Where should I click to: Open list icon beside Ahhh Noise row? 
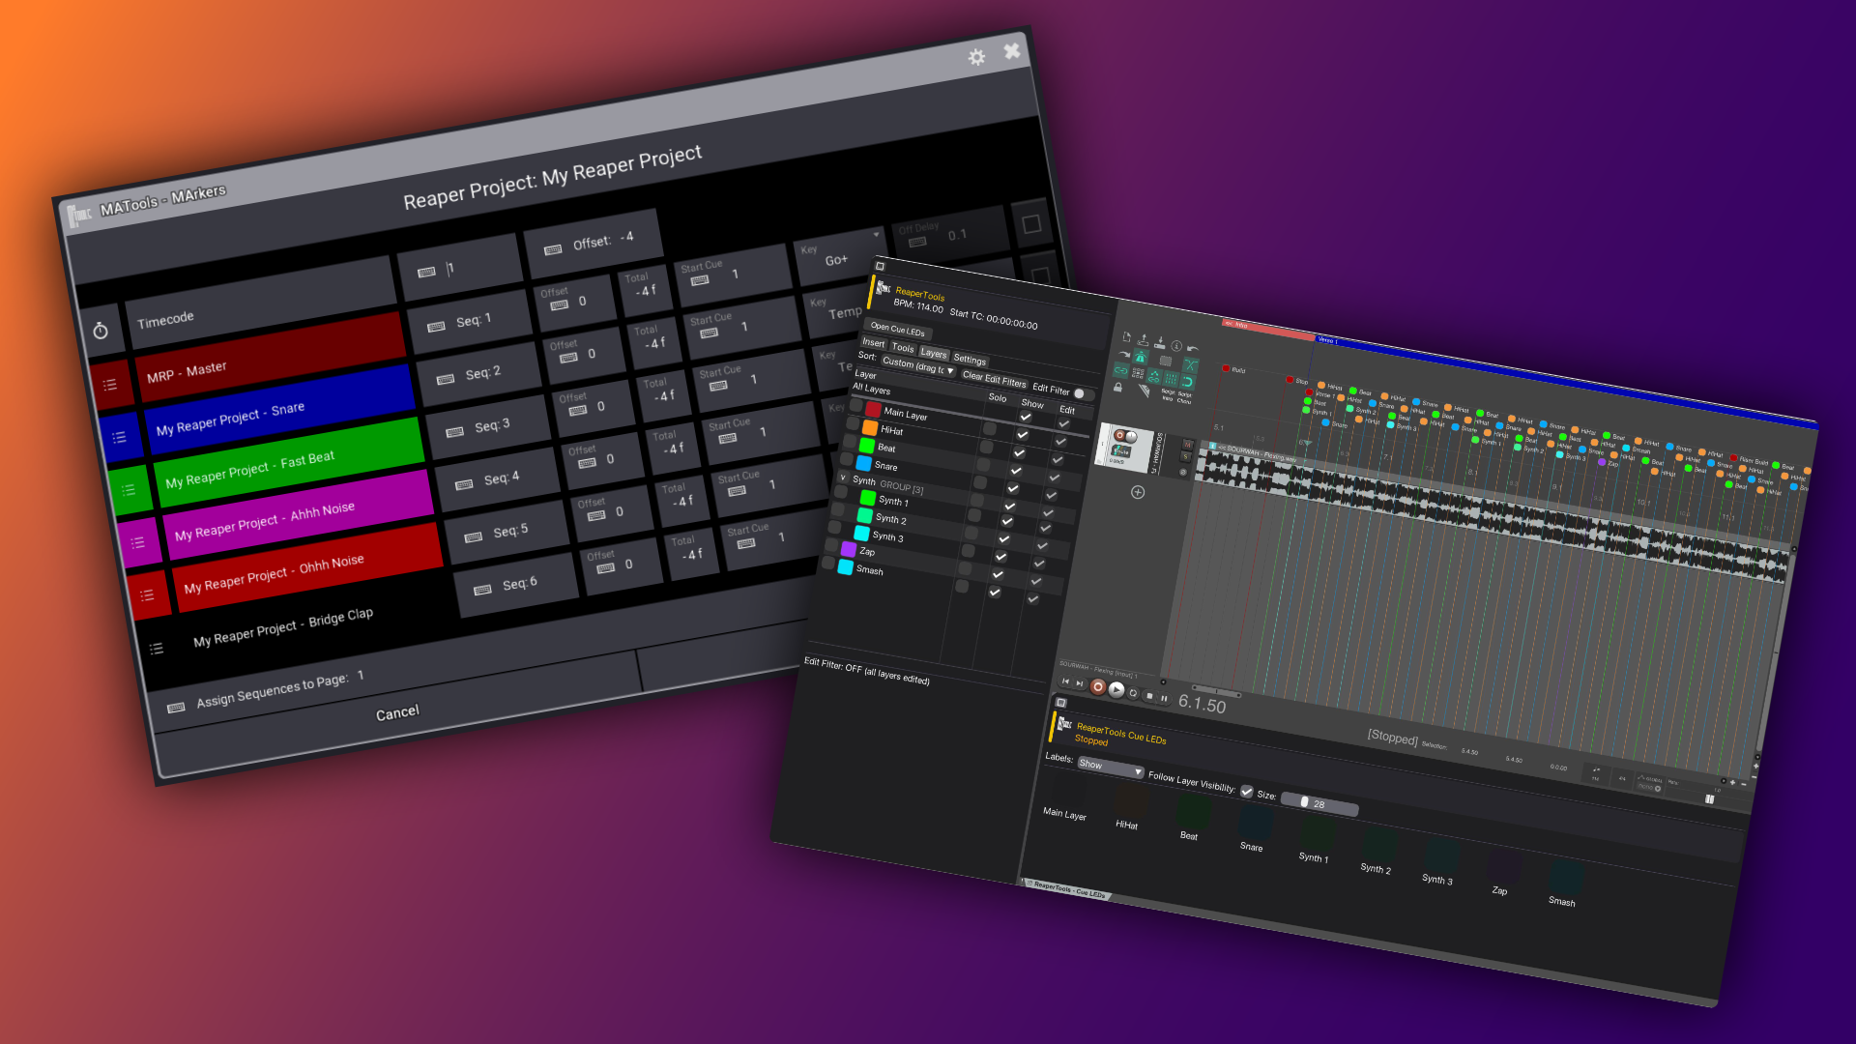138,542
